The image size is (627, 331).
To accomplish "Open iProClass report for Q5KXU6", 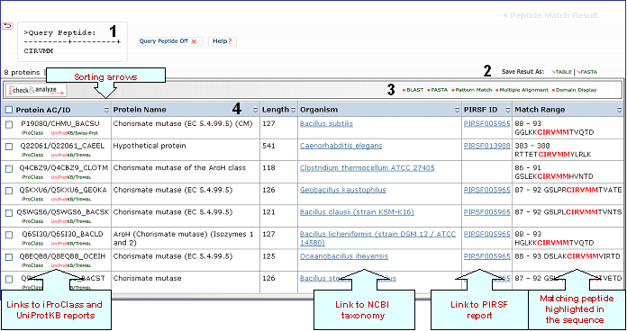I will 32,200.
